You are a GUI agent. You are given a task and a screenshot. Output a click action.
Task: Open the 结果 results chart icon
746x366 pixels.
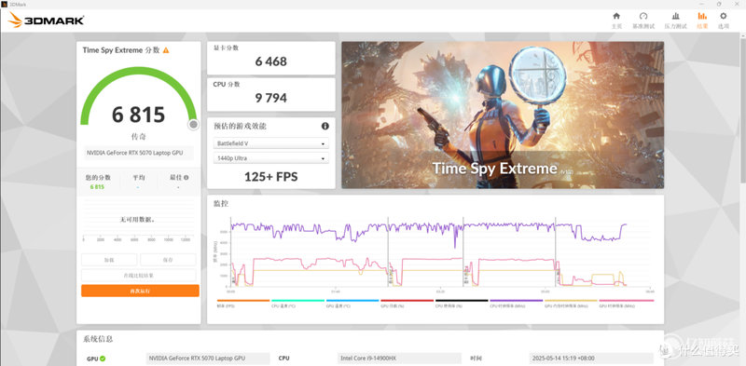pyautogui.click(x=702, y=20)
